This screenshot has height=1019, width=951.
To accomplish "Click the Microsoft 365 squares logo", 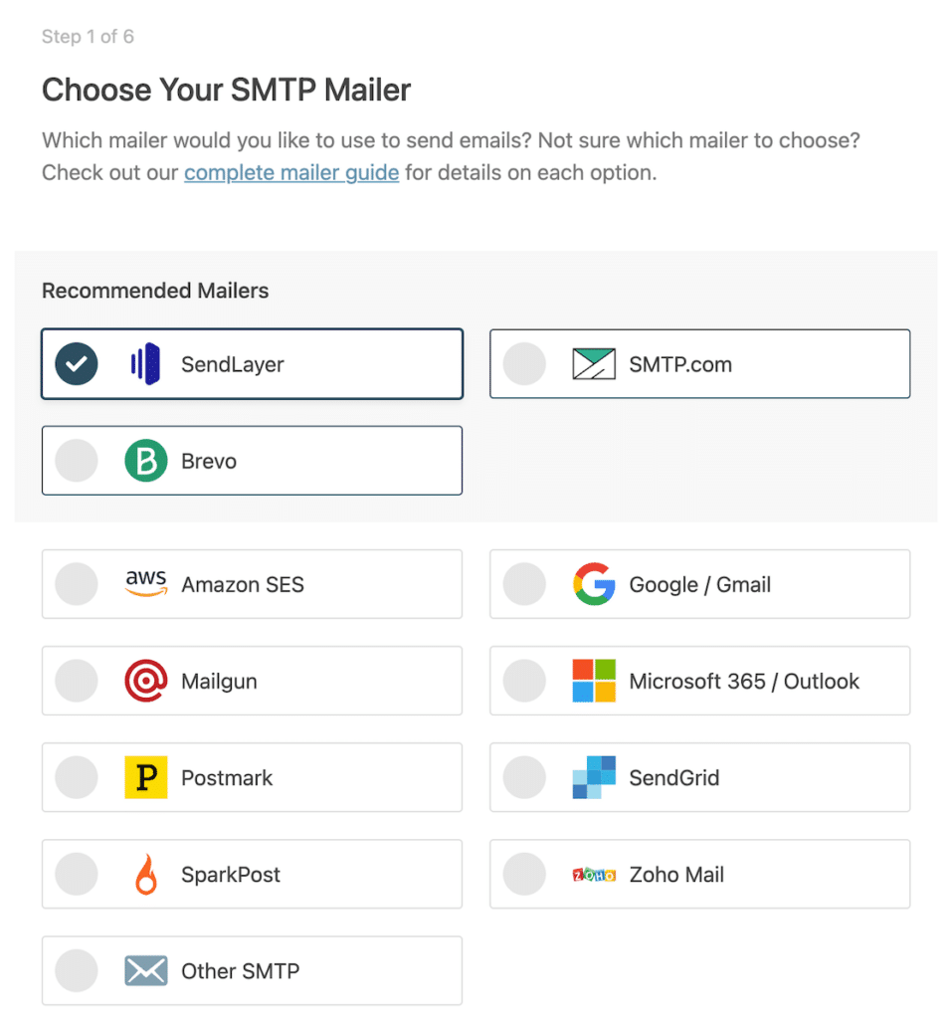I will point(594,681).
